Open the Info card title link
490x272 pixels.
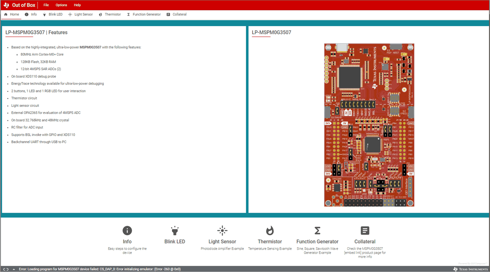(x=127, y=241)
